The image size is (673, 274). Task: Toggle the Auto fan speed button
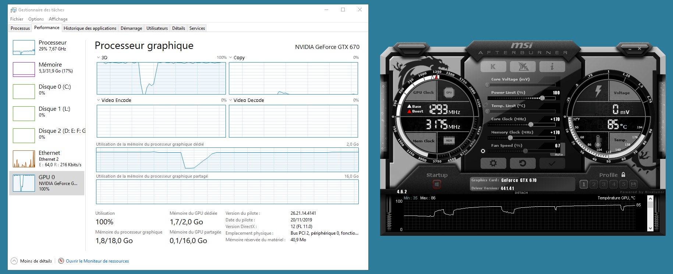559,154
